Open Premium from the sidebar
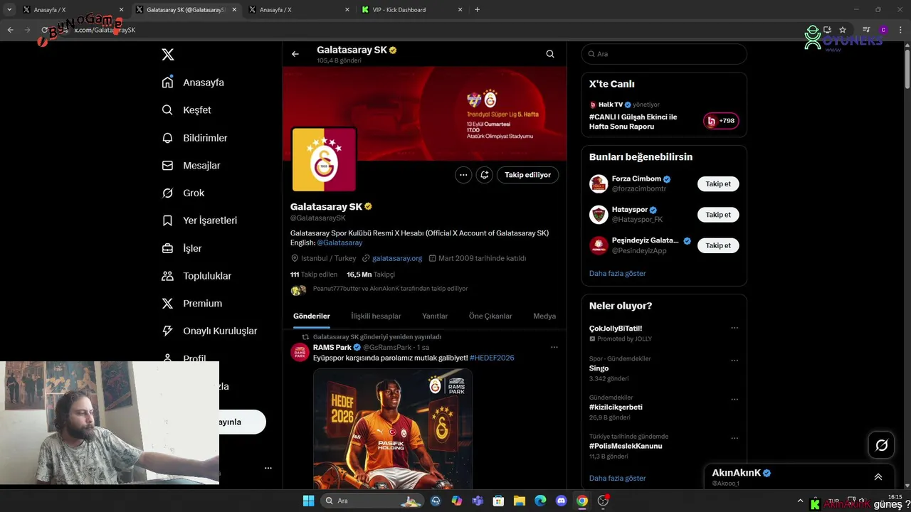This screenshot has width=911, height=512. (191, 304)
